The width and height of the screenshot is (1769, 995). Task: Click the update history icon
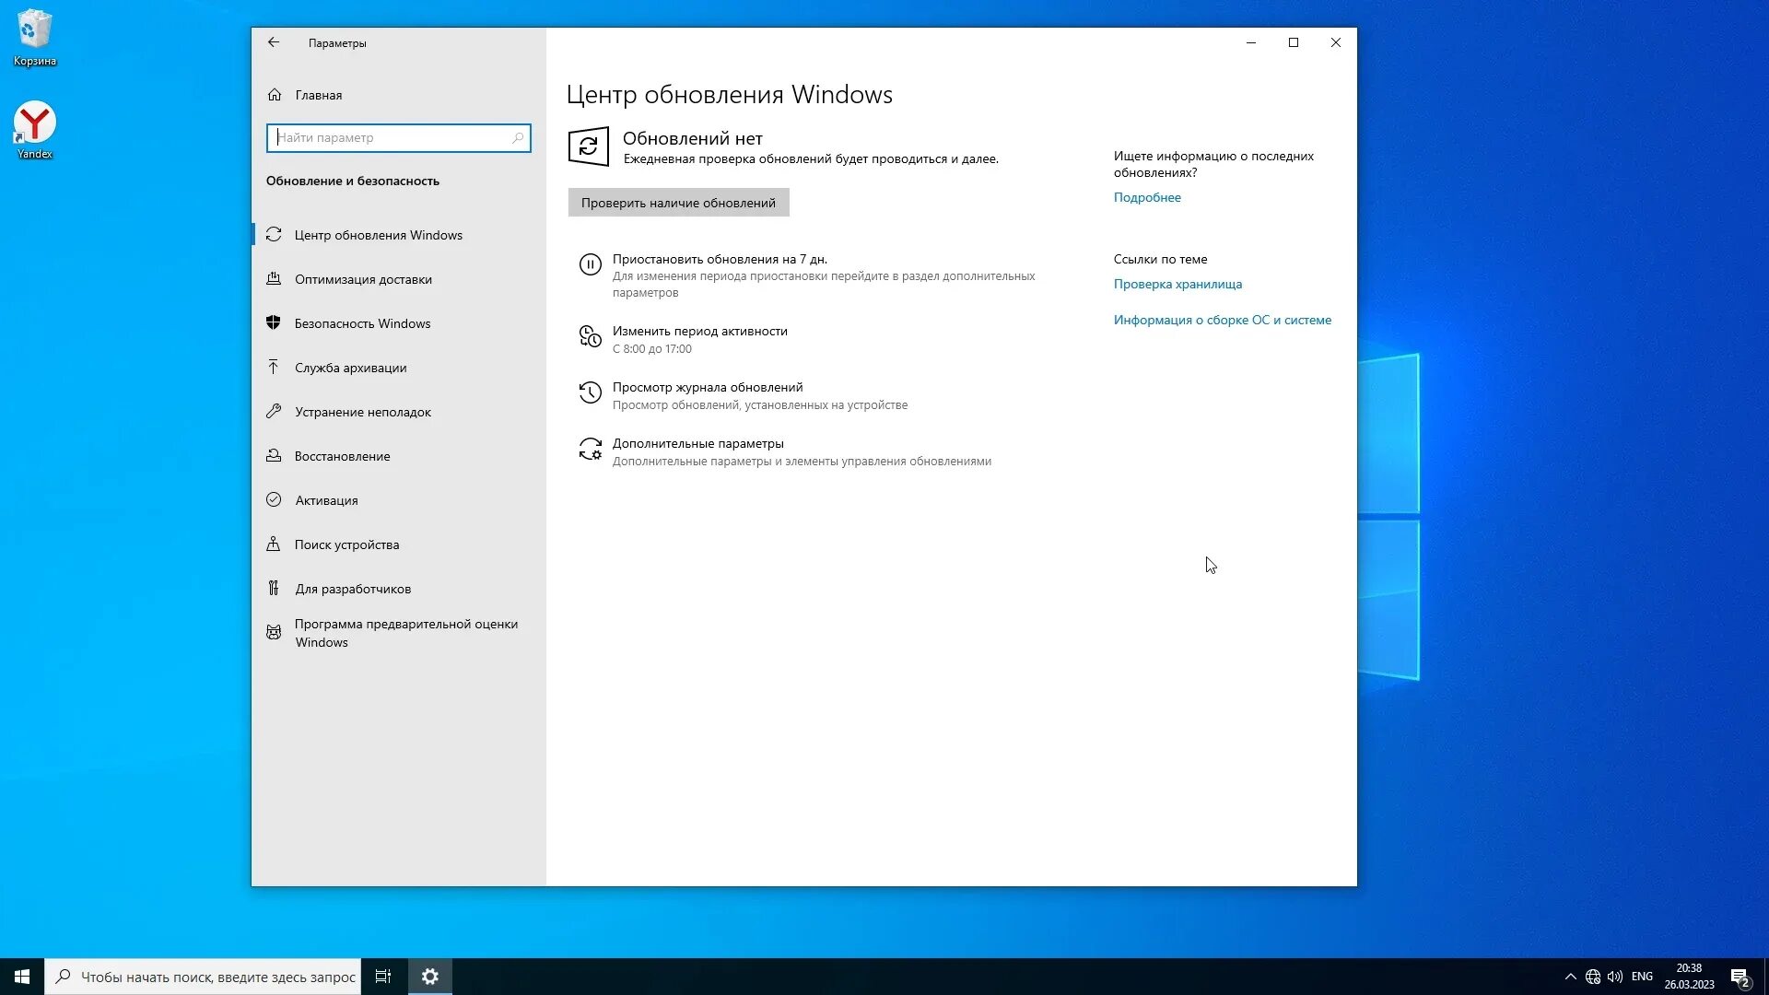tap(590, 393)
